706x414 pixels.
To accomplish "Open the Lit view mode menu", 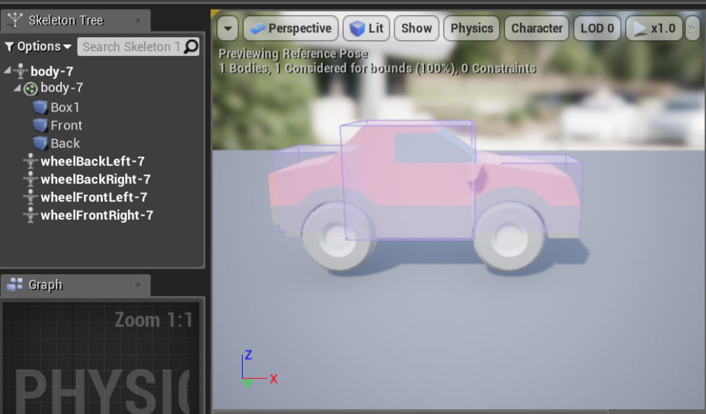I will pyautogui.click(x=367, y=29).
